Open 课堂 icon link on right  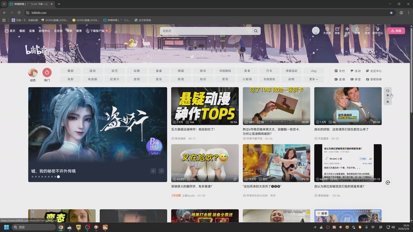pos(355,79)
